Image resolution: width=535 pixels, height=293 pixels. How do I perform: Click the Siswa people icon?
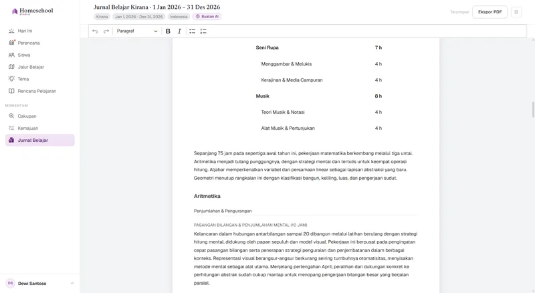(x=11, y=55)
